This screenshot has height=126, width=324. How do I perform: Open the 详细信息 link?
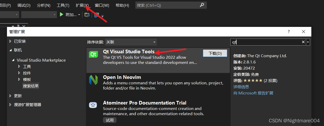[241, 87]
